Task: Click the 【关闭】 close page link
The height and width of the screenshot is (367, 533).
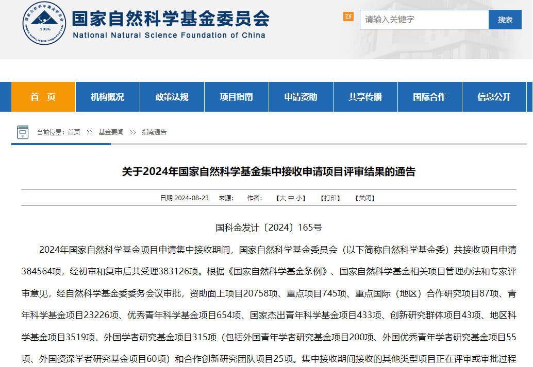Action: 365,198
